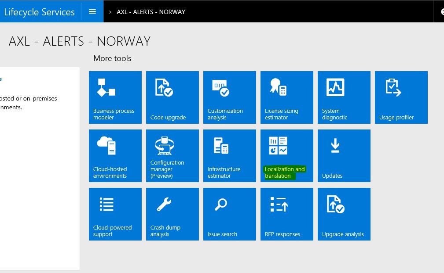This screenshot has height=273, width=444.
Task: Open Configuration manager (Preview) tile
Action: (x=172, y=156)
